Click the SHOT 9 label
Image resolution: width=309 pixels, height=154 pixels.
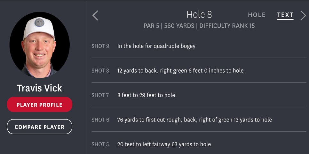click(x=100, y=46)
